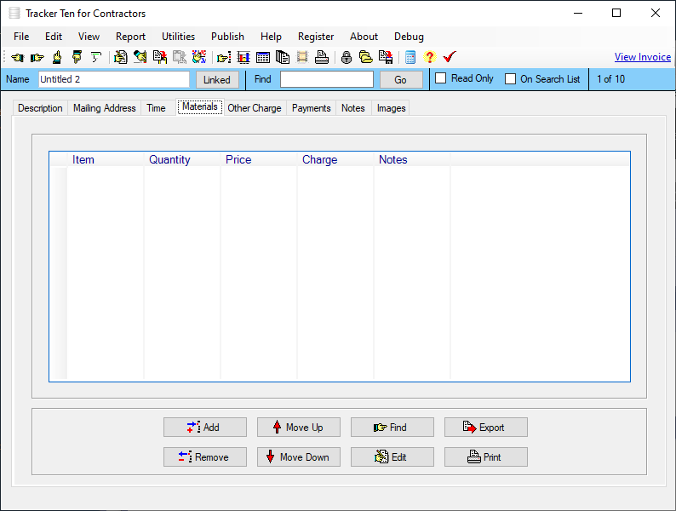This screenshot has width=676, height=511.
Task: Click the grayed-out document toolbar icon
Action: click(x=180, y=57)
